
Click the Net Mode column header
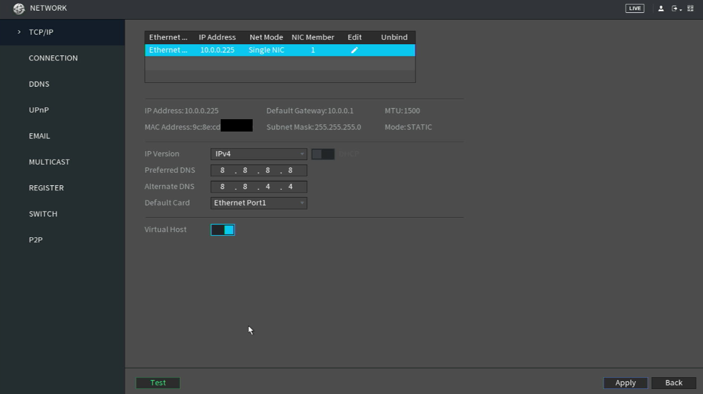266,37
